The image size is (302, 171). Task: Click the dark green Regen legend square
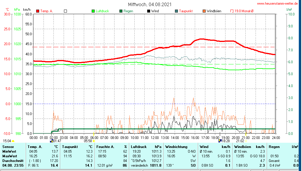pos(121,11)
